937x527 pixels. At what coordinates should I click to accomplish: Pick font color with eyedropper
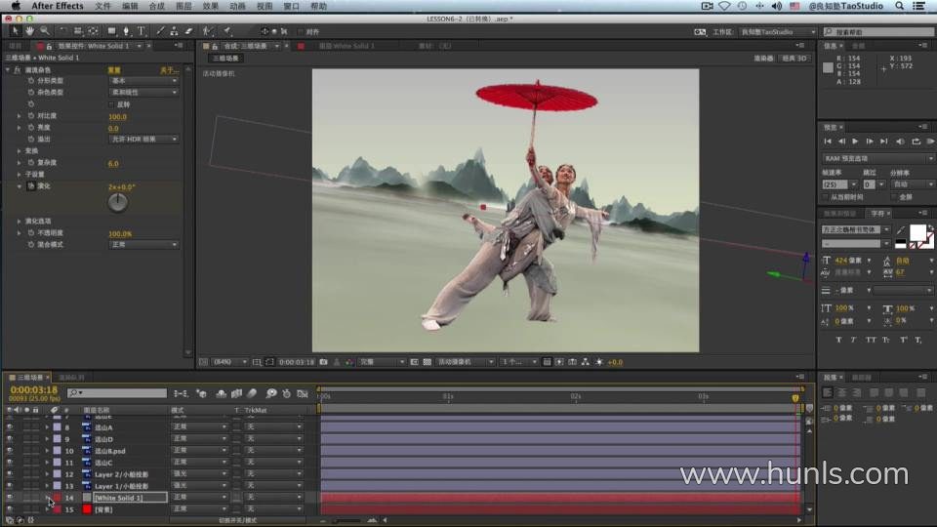pos(901,230)
